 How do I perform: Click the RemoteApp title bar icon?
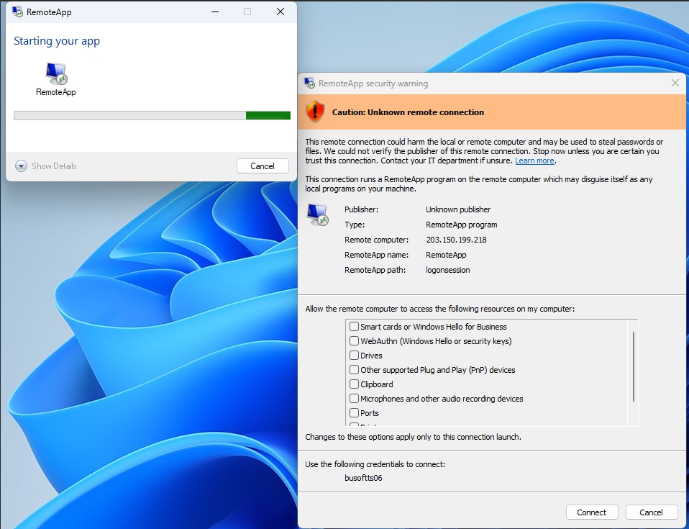tap(17, 12)
